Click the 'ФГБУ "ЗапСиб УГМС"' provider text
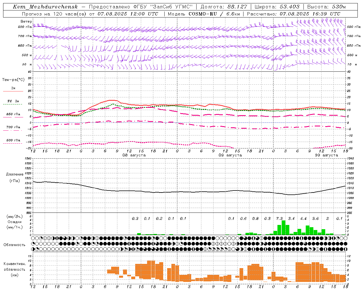Screen dimensions: 362x289 (163, 7)
